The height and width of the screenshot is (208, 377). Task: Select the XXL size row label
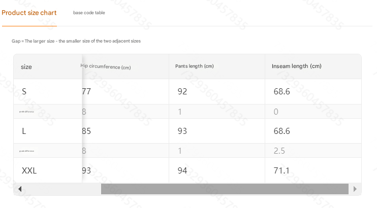tap(29, 171)
